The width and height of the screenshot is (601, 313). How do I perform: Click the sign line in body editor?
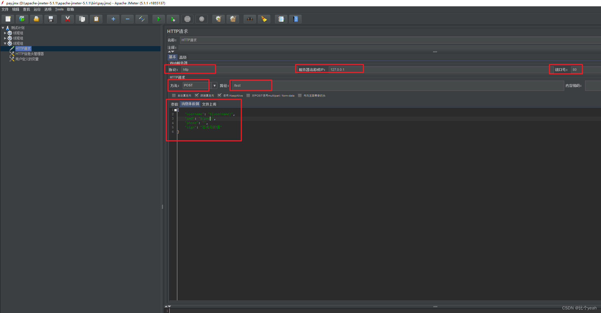[x=203, y=127]
